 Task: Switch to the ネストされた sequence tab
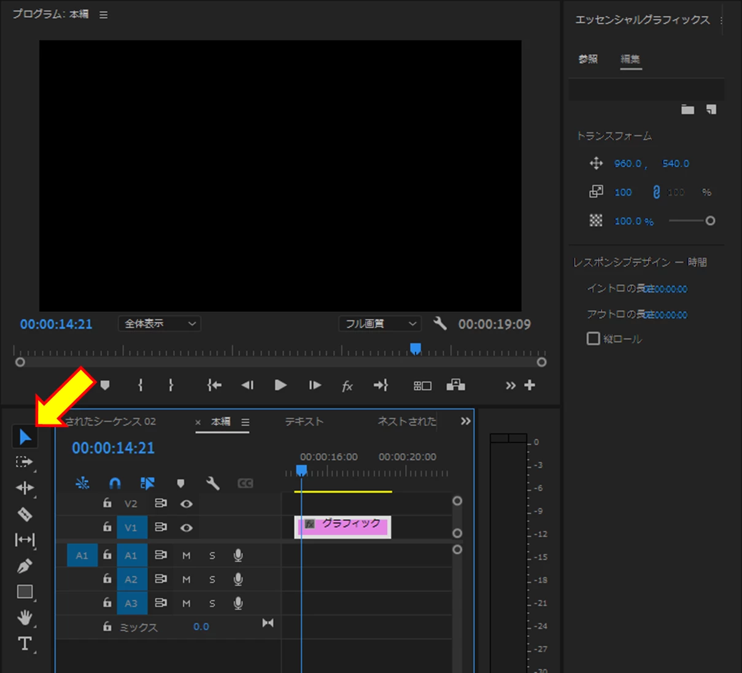coord(407,421)
